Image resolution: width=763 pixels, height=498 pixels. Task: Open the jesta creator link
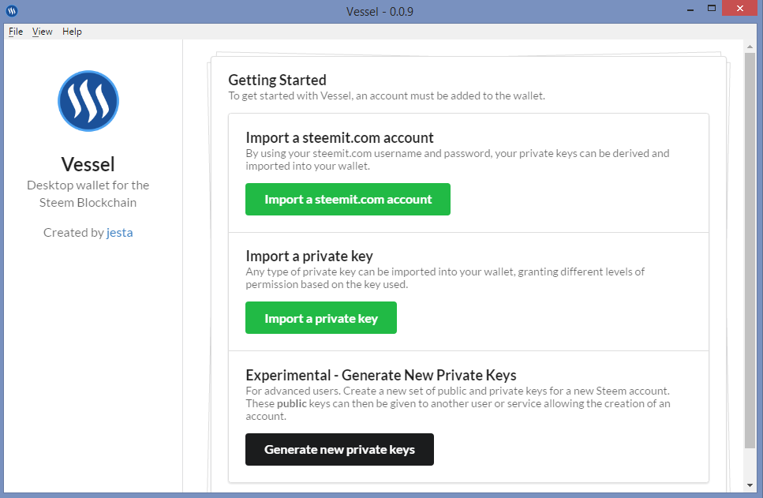tap(120, 233)
